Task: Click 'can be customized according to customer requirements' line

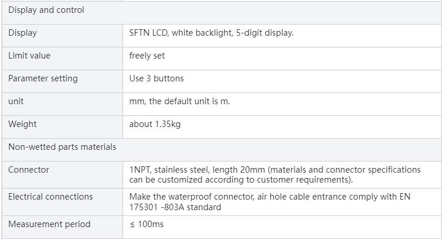Action: point(240,179)
